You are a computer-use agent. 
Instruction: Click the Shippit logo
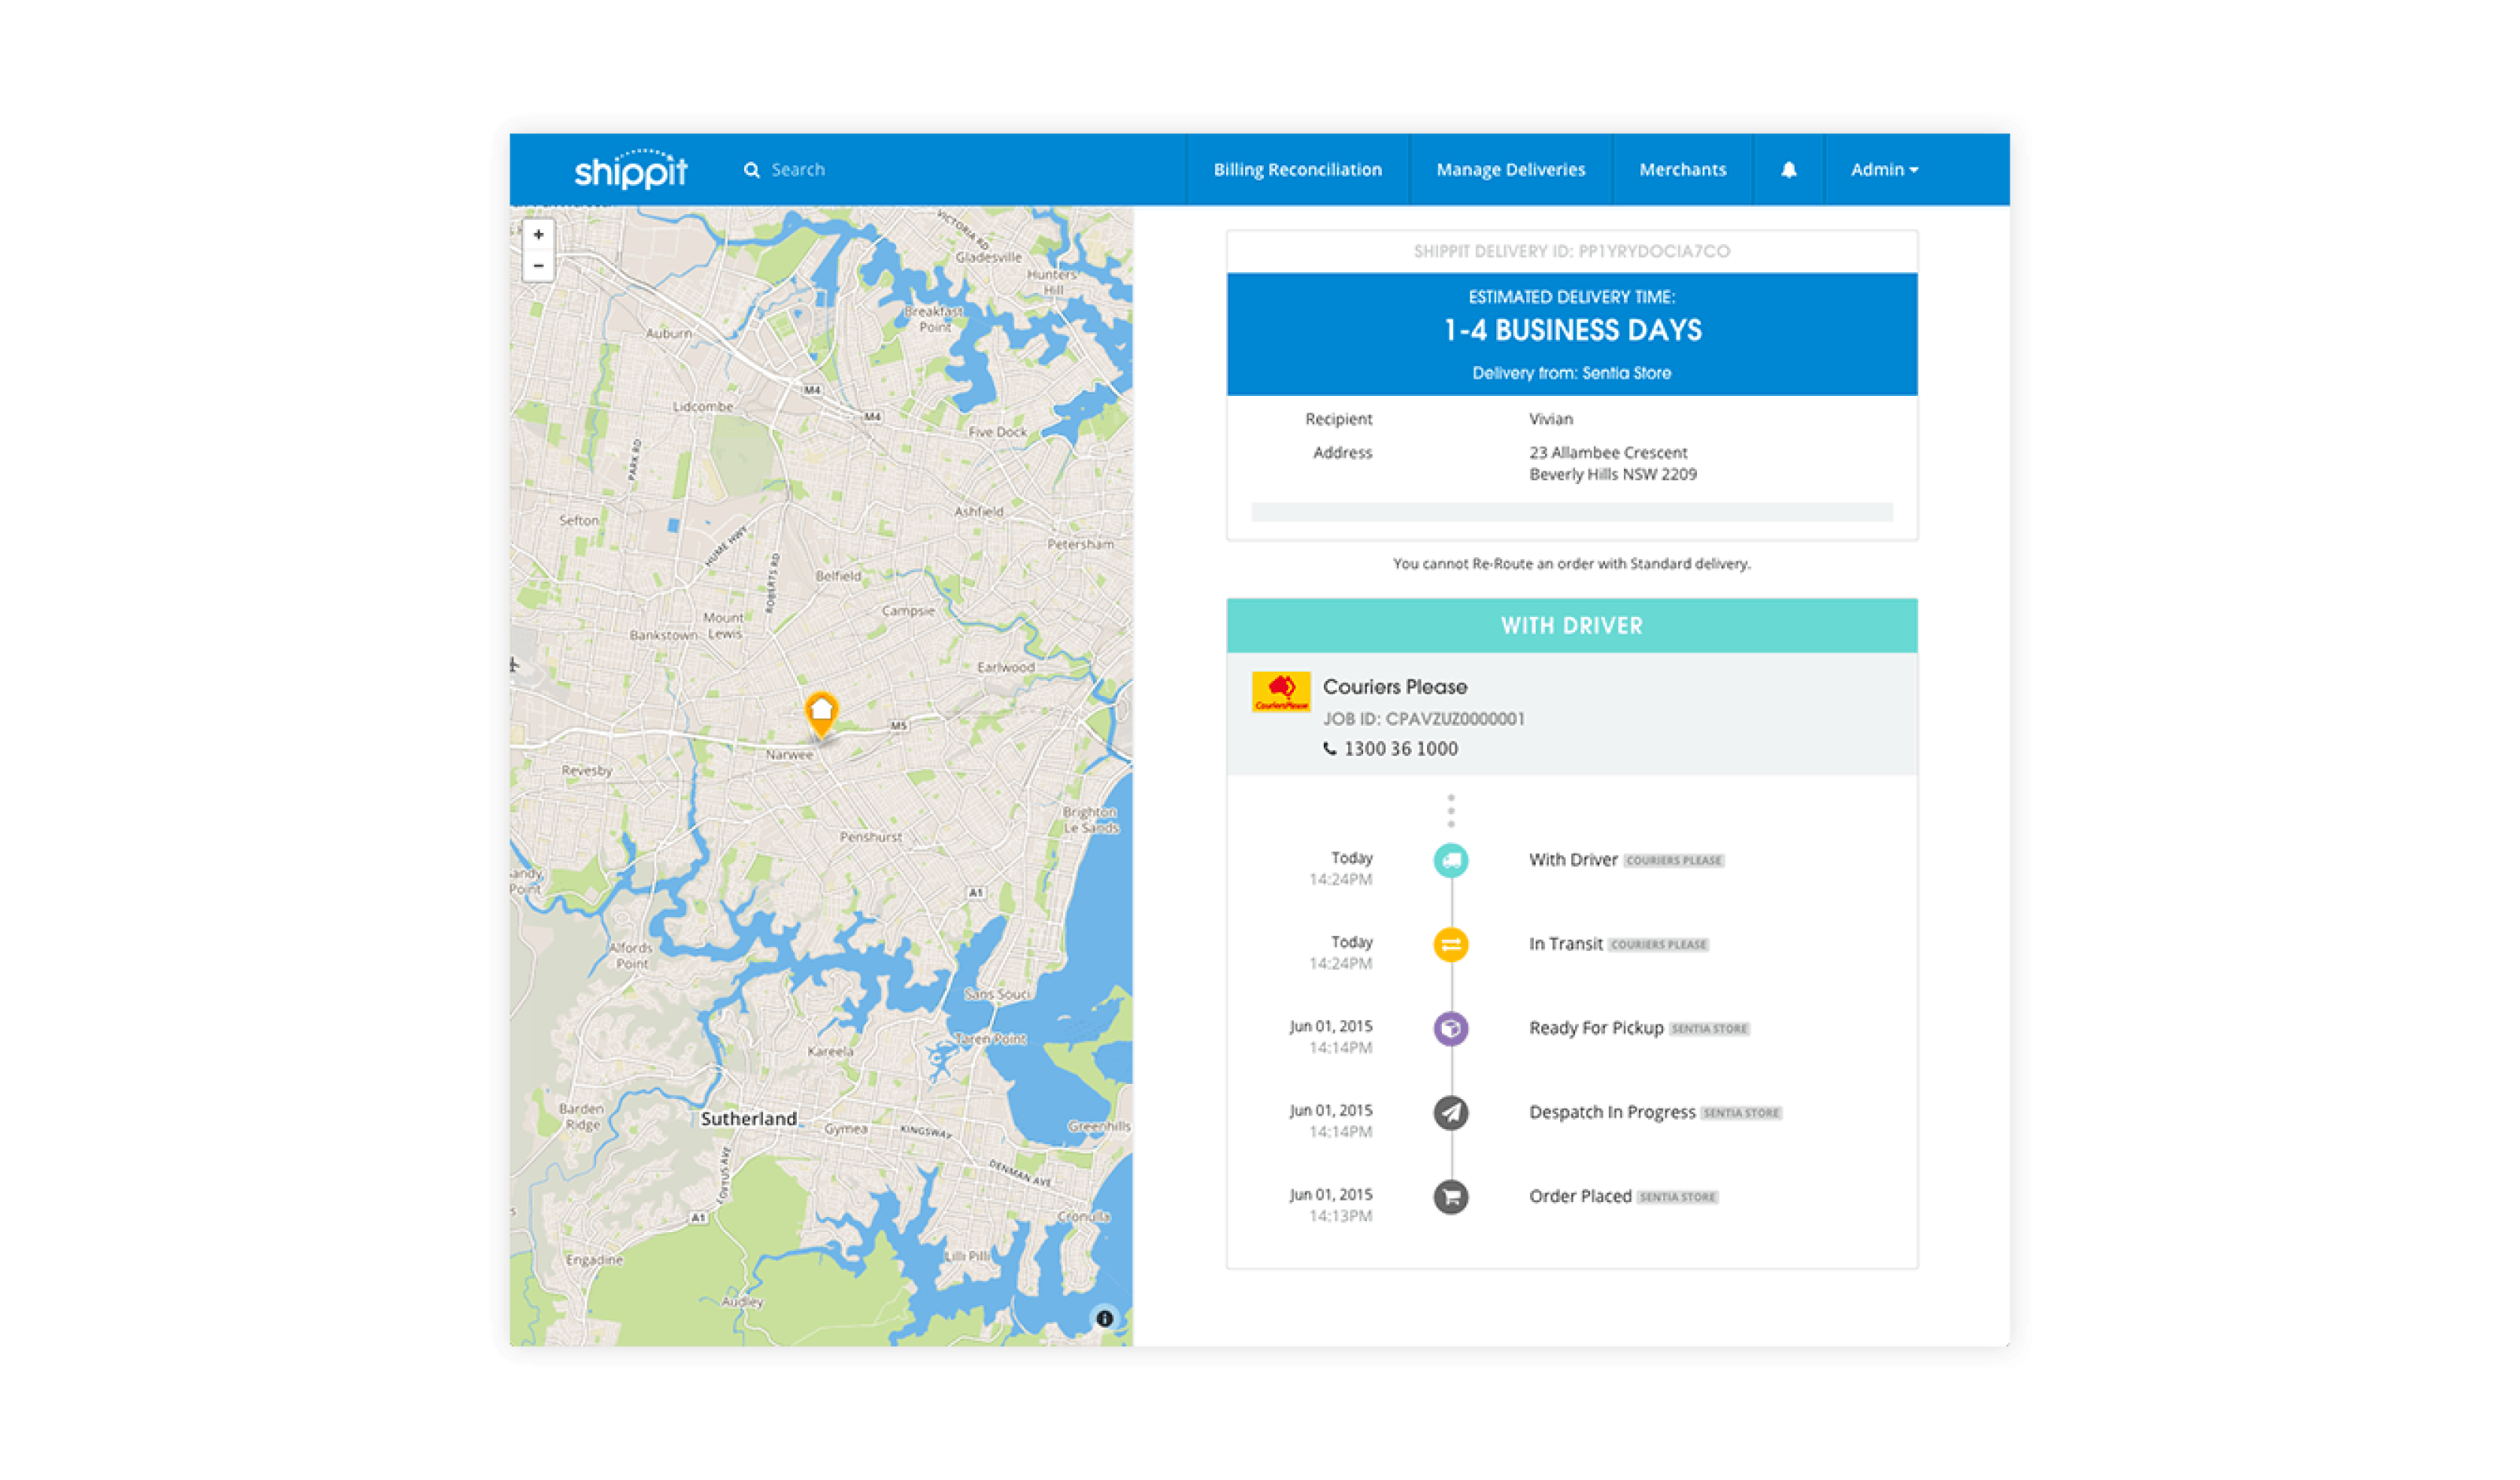coord(630,170)
